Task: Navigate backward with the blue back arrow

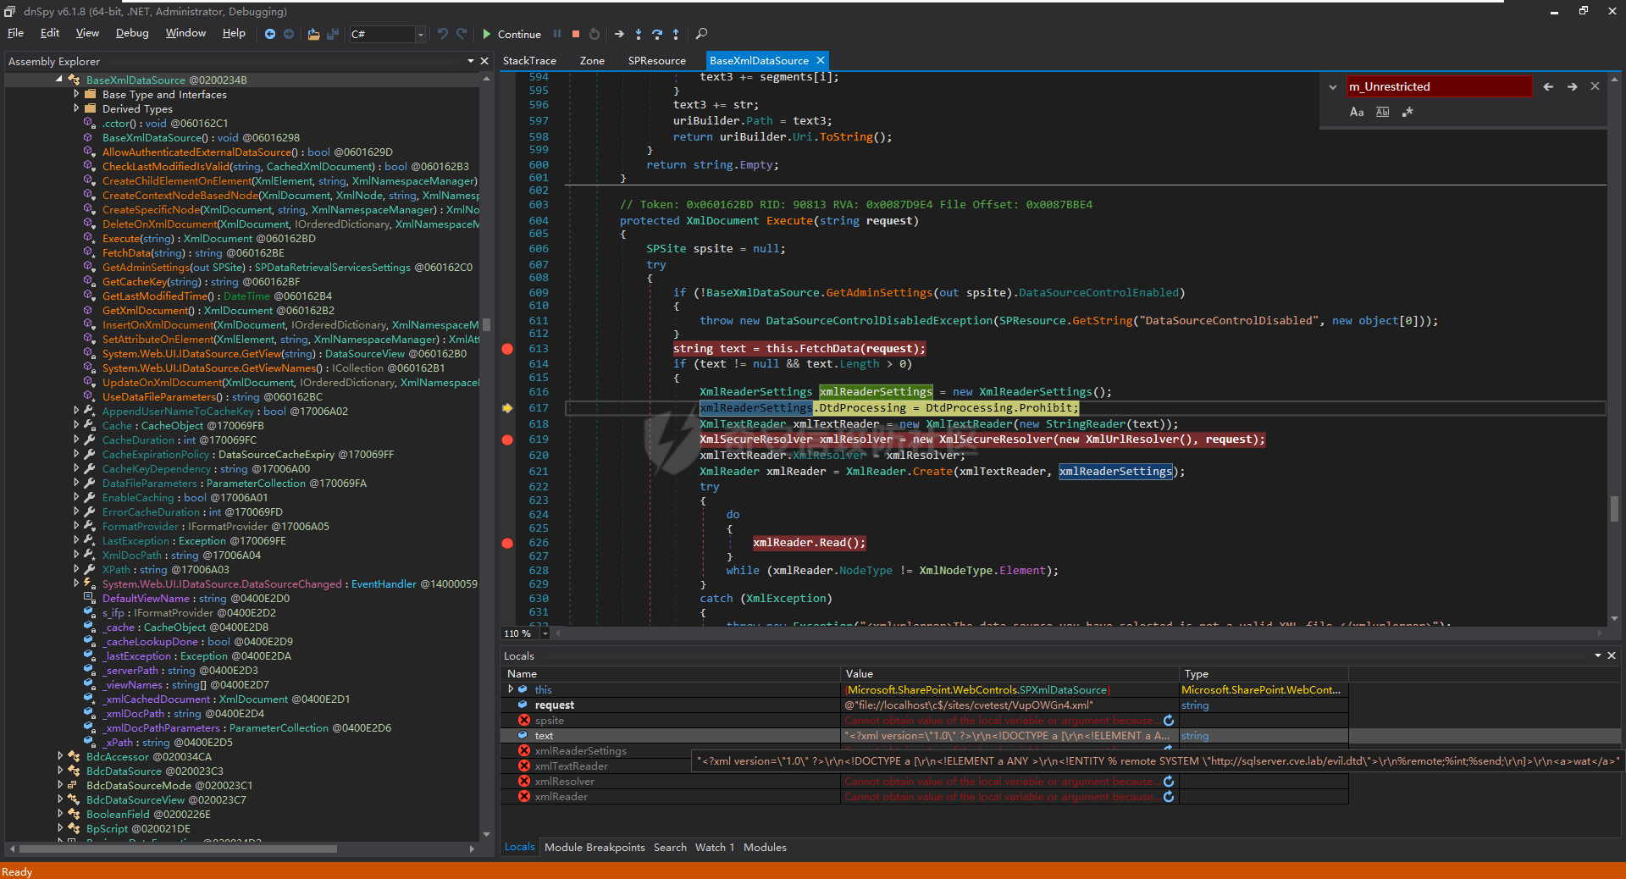Action: 269,34
